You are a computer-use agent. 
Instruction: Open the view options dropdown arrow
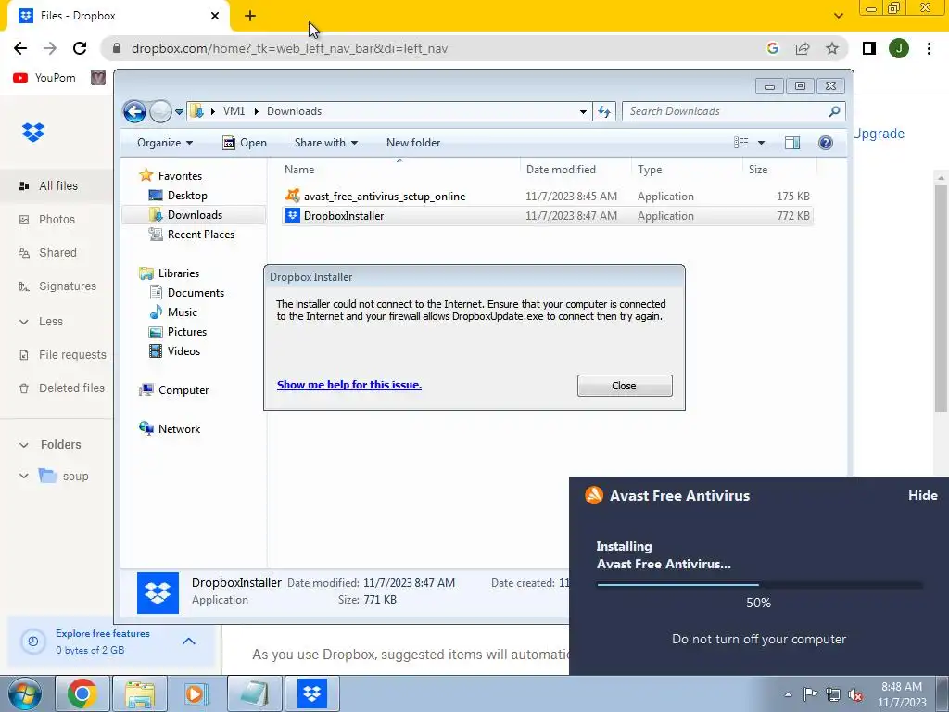(762, 143)
